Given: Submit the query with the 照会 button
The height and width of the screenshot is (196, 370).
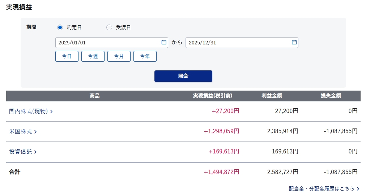Looking at the screenshot, I should (183, 76).
